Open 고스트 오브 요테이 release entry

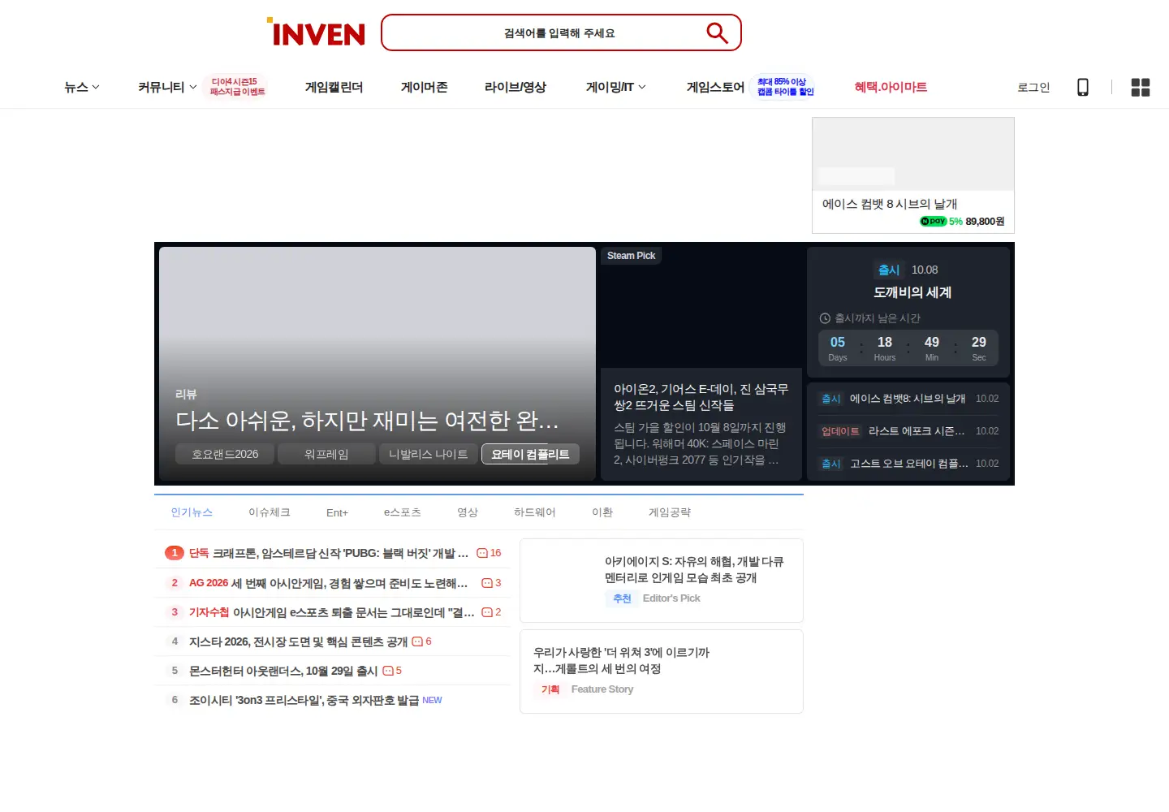point(908,464)
